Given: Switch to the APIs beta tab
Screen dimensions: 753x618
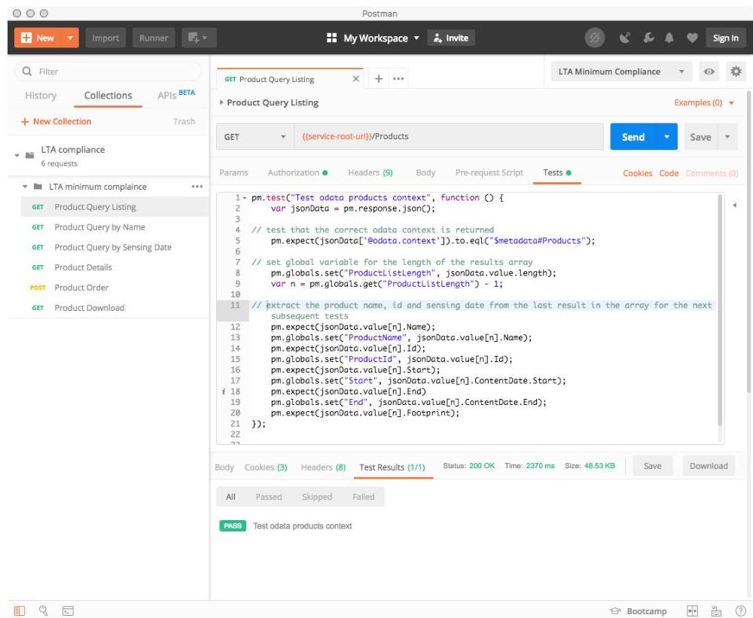Looking at the screenshot, I should pos(176,95).
